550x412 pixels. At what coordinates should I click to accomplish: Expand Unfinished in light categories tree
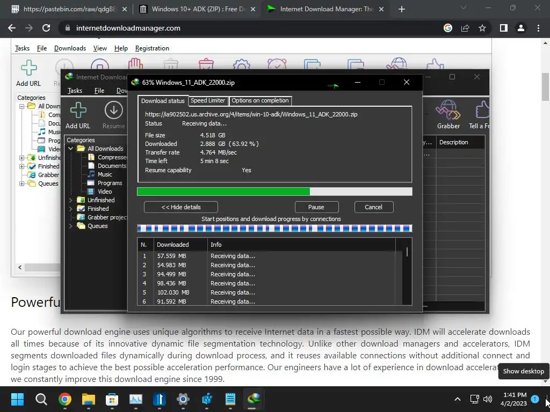pyautogui.click(x=21, y=158)
